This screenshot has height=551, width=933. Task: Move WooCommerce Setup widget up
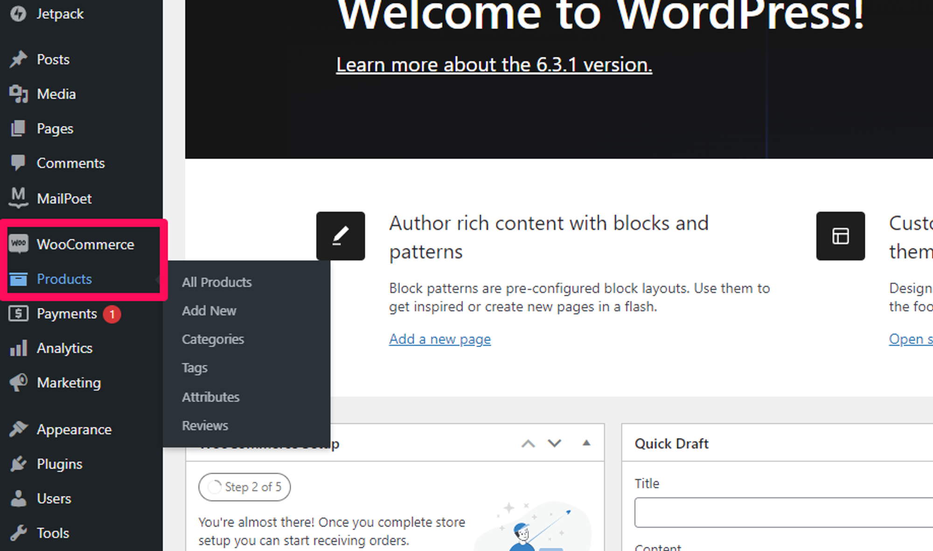click(528, 444)
